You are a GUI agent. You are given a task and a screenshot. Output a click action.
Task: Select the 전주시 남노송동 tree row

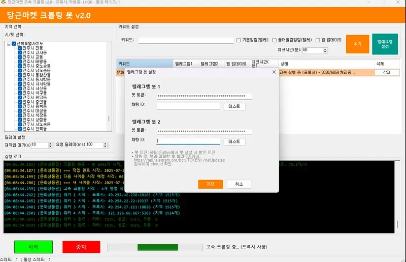click(37, 71)
